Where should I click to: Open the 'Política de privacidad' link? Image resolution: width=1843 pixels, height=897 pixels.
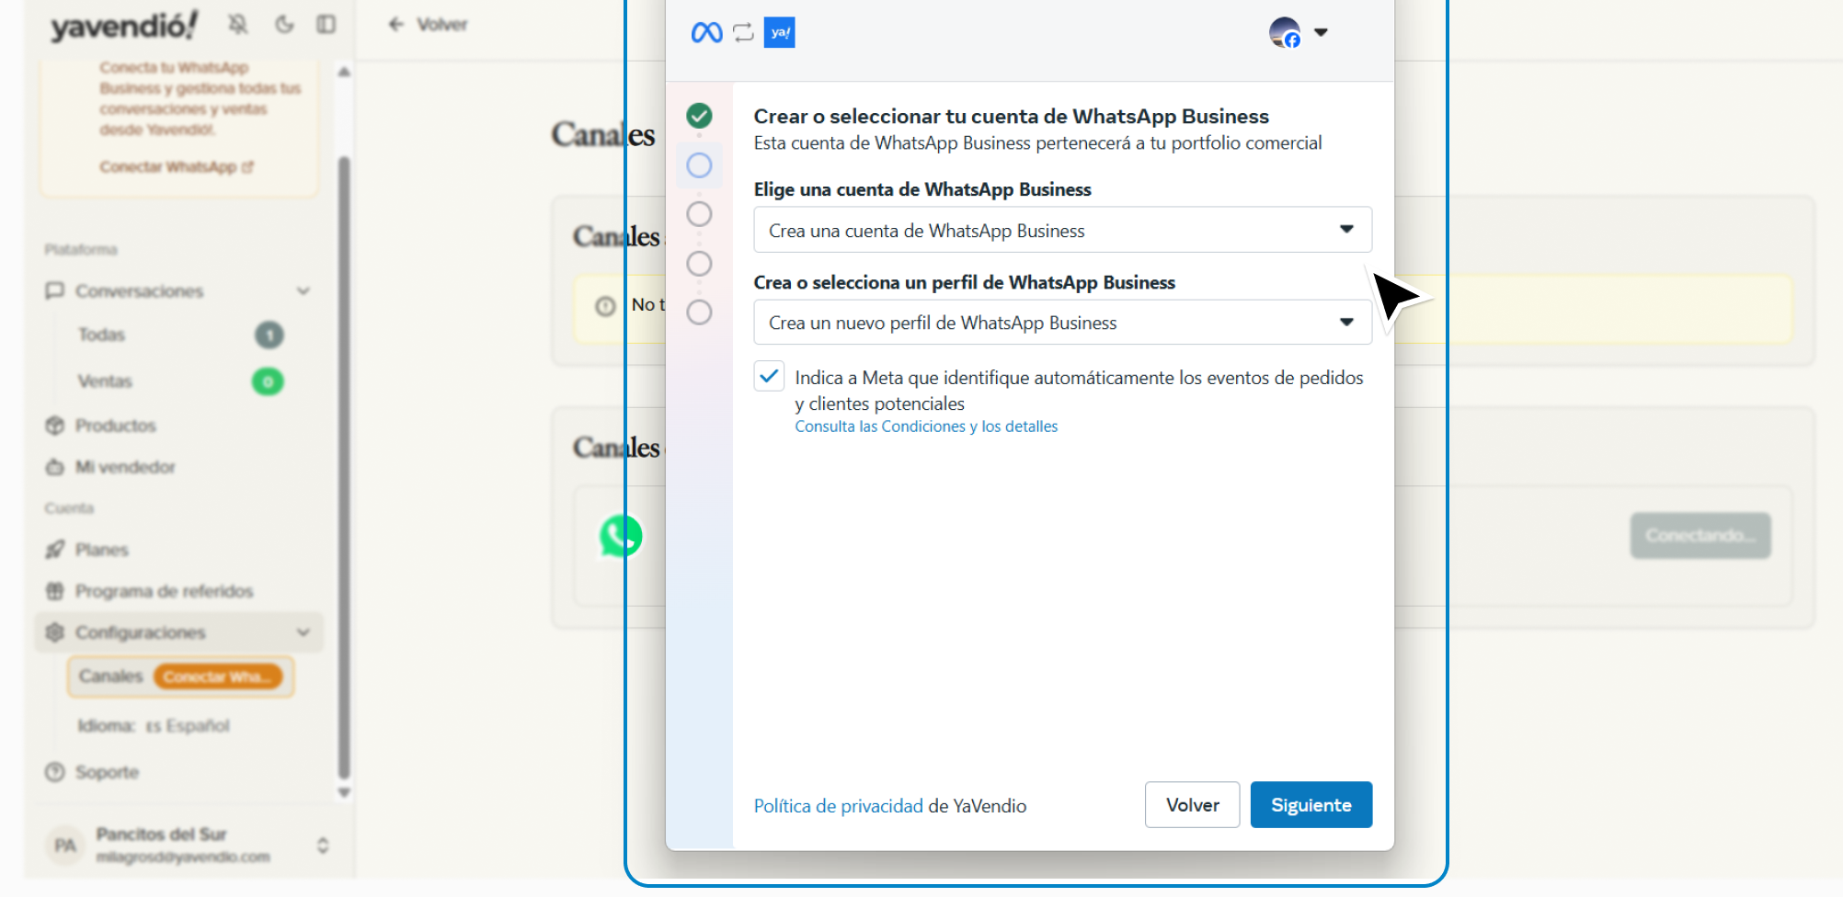[838, 806]
